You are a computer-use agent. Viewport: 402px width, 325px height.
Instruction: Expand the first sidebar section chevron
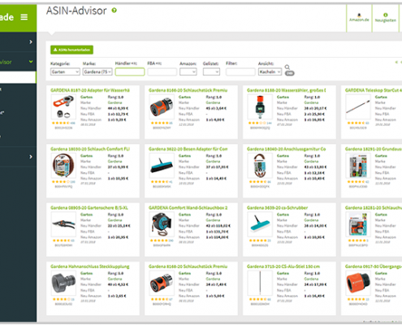click(x=31, y=42)
